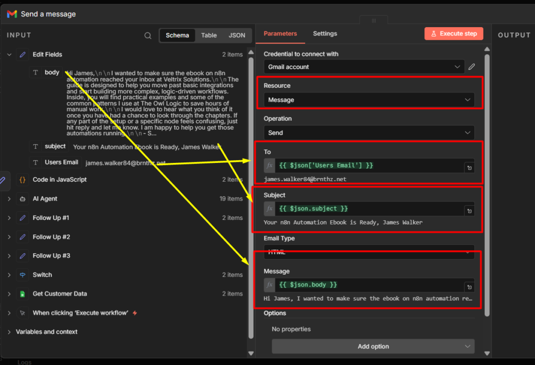Click the Add option button under Options

(373, 346)
